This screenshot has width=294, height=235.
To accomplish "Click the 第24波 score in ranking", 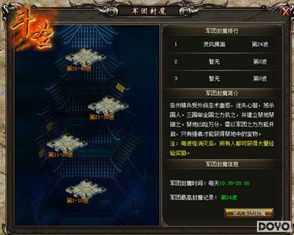I will tap(260, 45).
